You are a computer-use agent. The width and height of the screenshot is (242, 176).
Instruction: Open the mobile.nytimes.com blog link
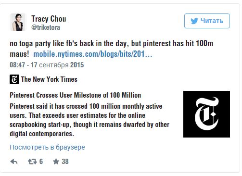[x=93, y=54]
